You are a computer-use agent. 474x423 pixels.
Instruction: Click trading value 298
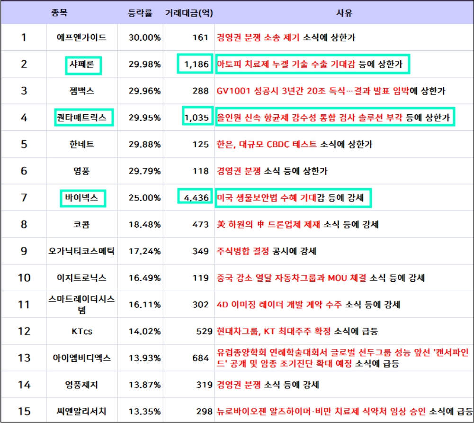pyautogui.click(x=205, y=412)
